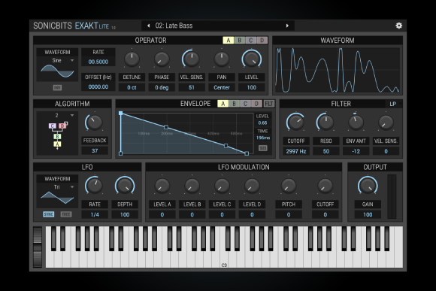Viewport: 436px width, 291px height.
Task: Go to next preset with right arrow
Action: 287,26
